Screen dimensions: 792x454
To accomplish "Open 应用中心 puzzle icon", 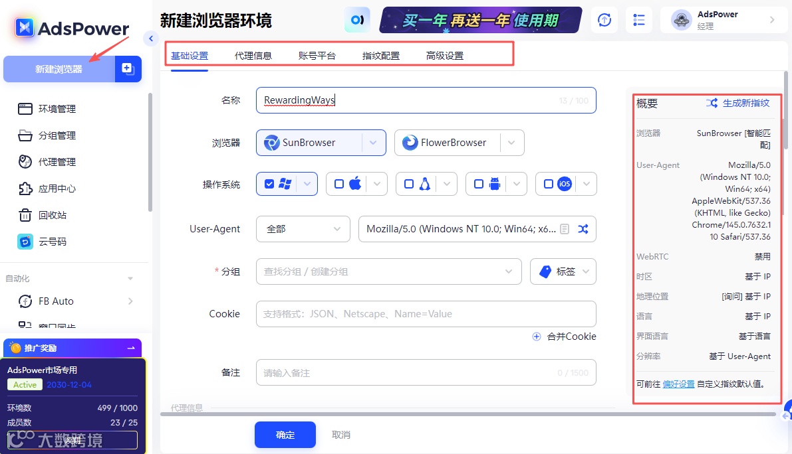I will click(25, 189).
